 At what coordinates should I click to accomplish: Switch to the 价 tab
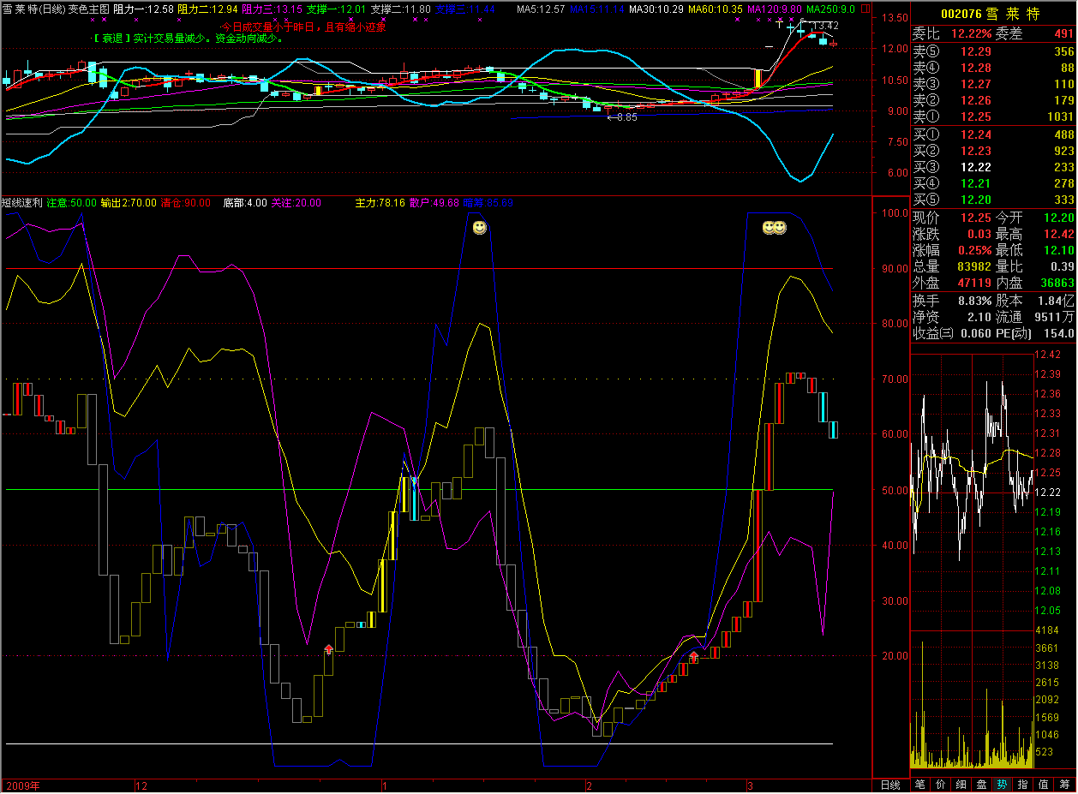(941, 785)
